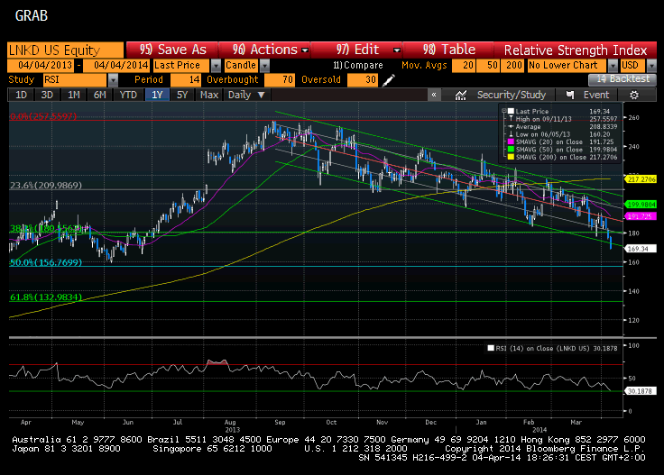The width and height of the screenshot is (664, 475).
Task: Open the Candle chart type dropdown arrow
Action: [264, 66]
